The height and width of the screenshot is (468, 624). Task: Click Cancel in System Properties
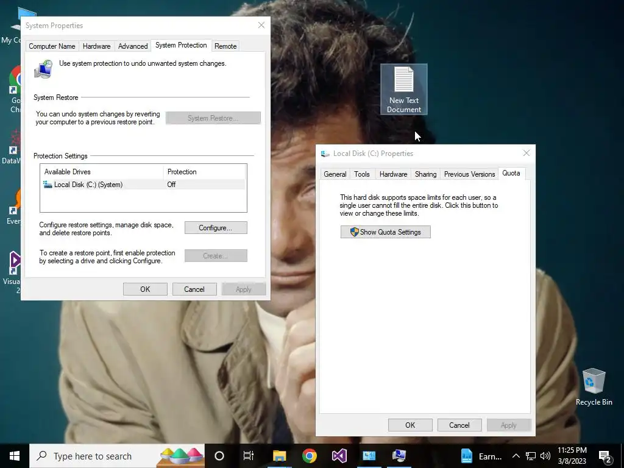point(194,289)
